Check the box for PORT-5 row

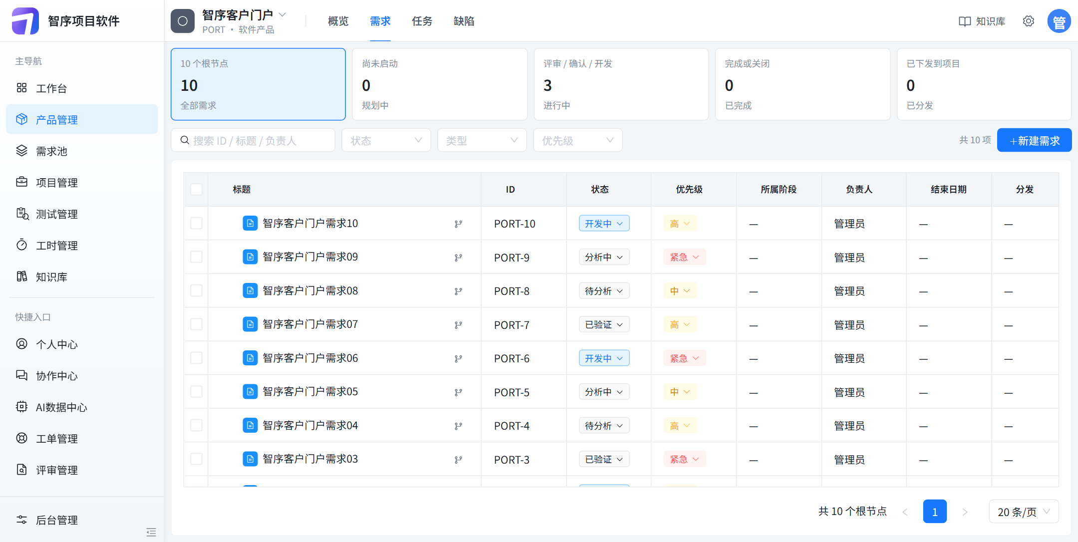(x=197, y=391)
